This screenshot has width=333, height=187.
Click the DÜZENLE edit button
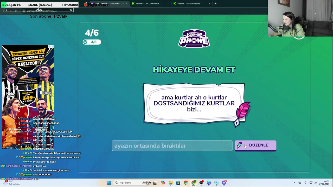coord(255,145)
